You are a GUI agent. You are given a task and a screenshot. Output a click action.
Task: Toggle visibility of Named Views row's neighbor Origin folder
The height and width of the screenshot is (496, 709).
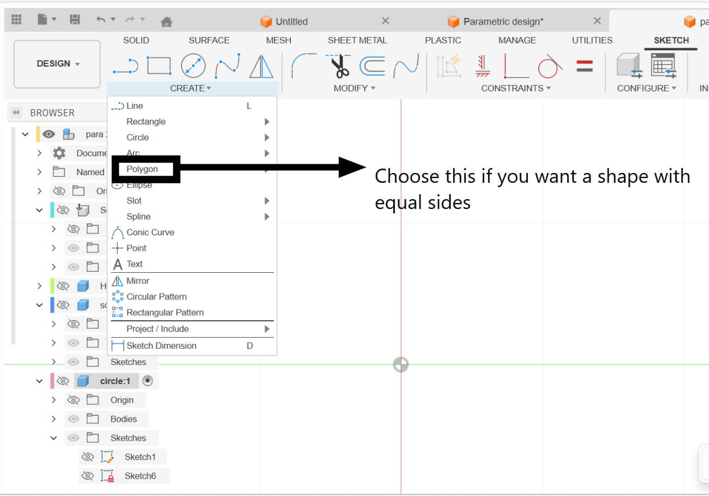tap(59, 191)
